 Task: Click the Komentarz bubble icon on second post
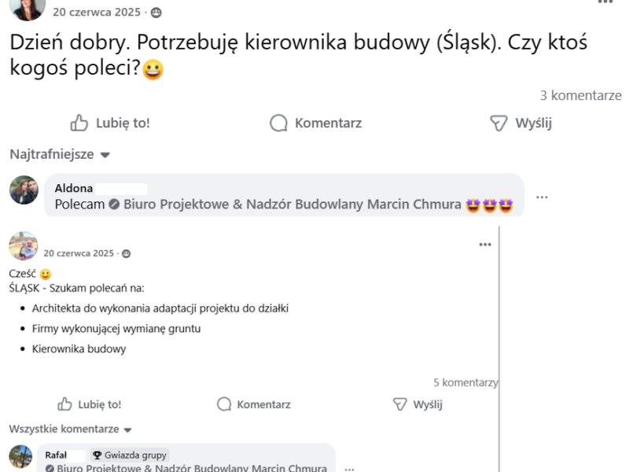[x=221, y=404]
